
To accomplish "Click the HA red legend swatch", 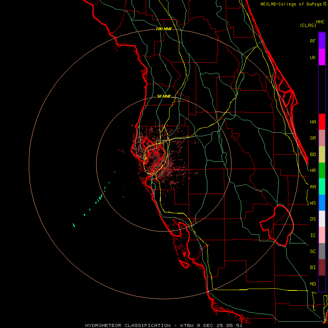I will click(x=322, y=122).
